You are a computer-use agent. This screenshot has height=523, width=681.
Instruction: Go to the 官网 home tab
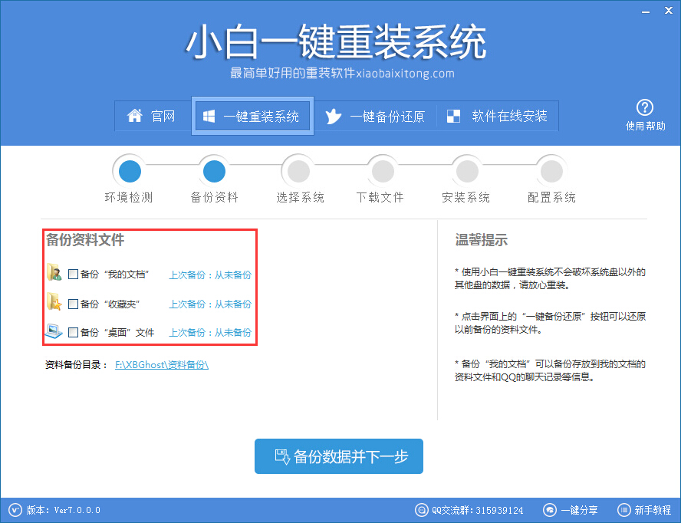tap(152, 117)
